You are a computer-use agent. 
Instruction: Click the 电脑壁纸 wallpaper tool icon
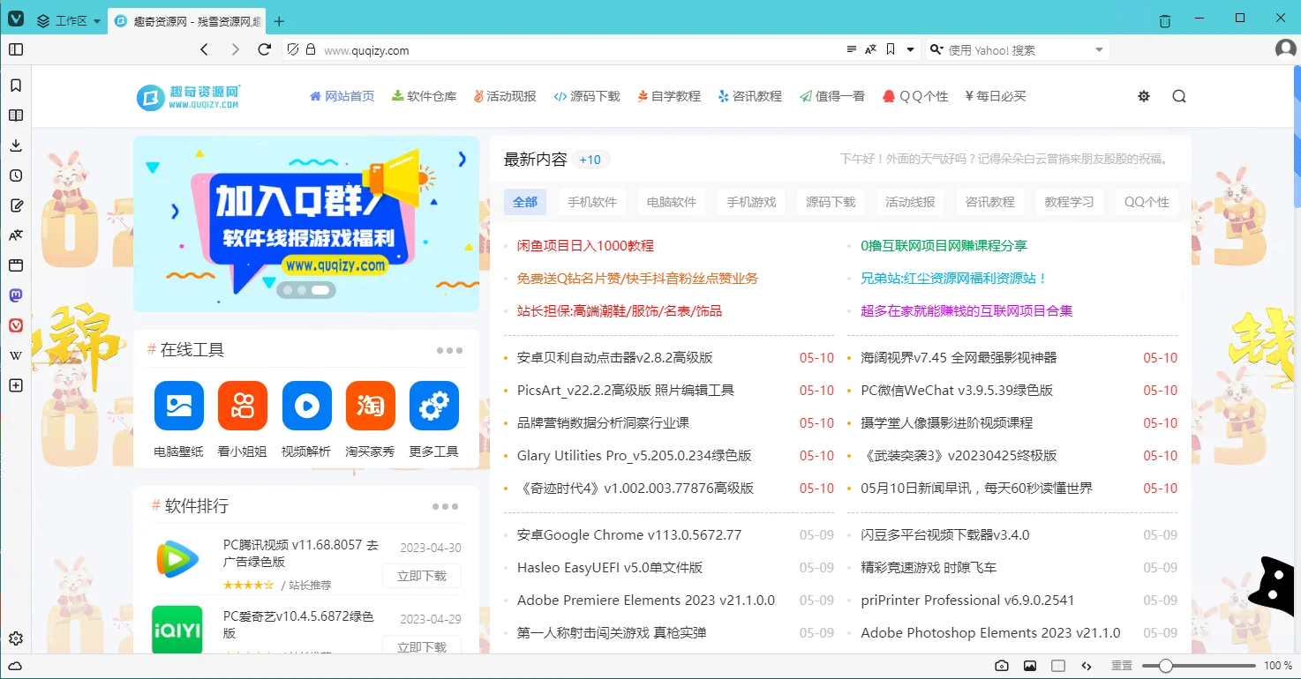(x=178, y=406)
